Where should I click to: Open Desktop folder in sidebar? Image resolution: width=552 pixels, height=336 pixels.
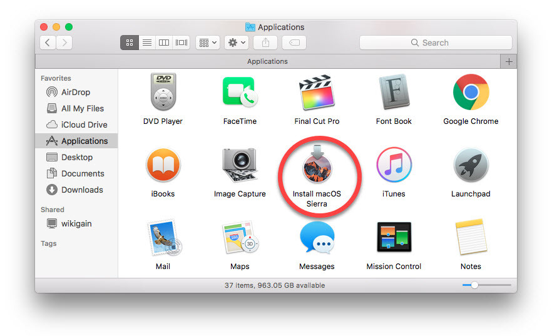click(76, 157)
